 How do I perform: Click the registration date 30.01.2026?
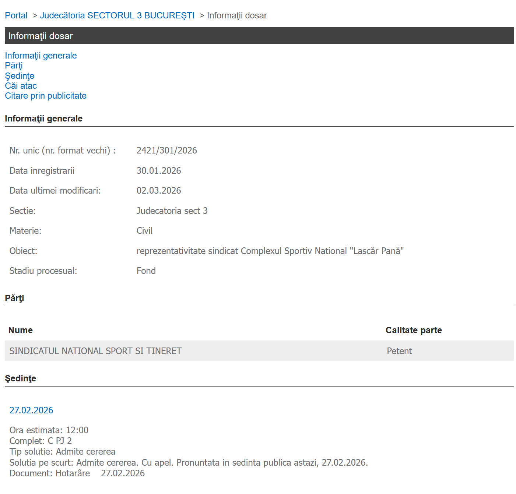point(159,171)
